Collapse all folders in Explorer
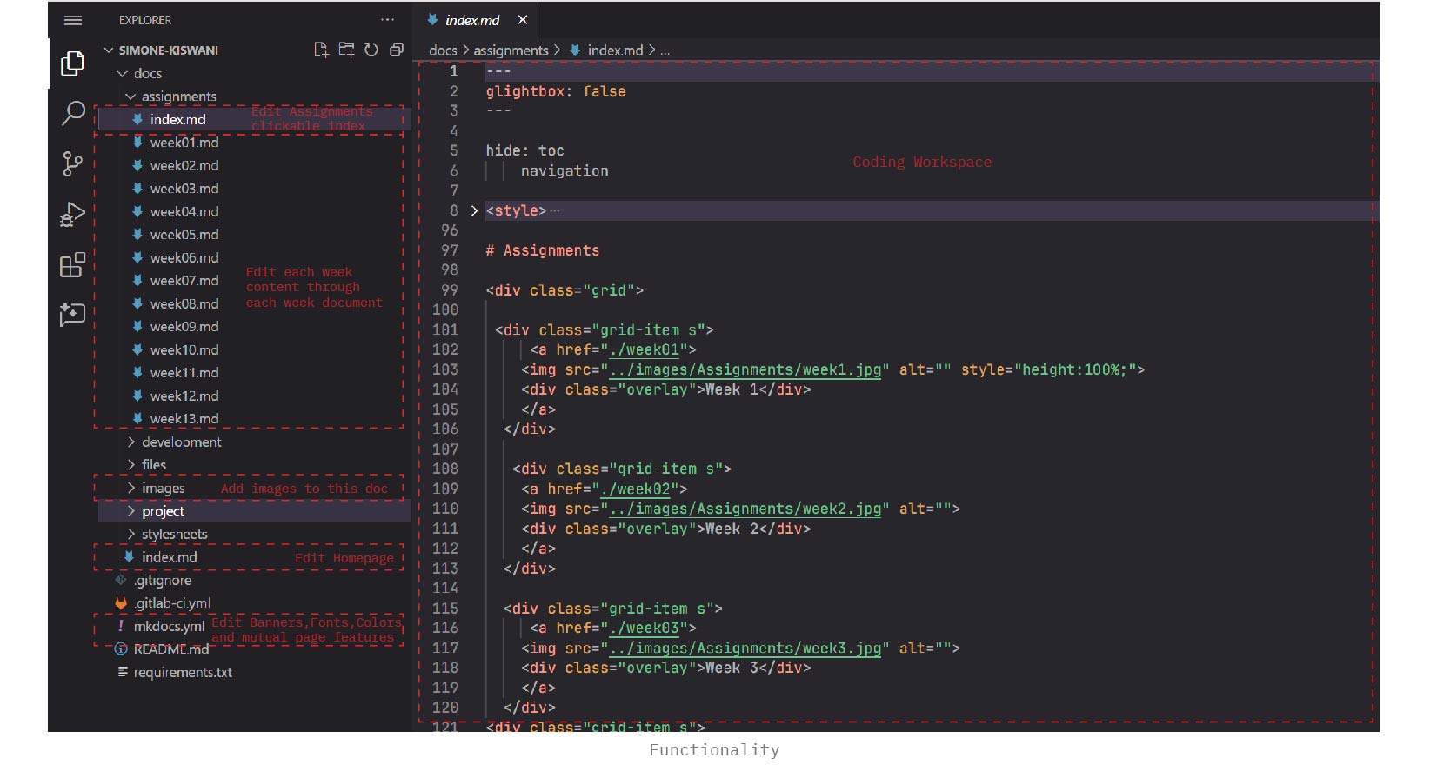Viewport: 1450px width, 765px height. coord(397,50)
